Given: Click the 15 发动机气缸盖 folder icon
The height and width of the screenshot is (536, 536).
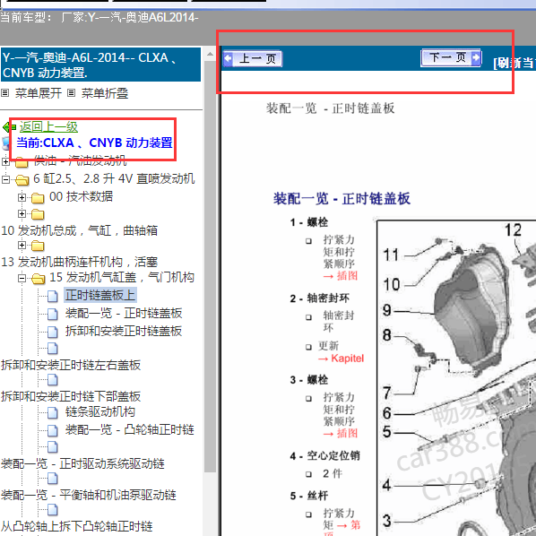Looking at the screenshot, I should [38, 278].
